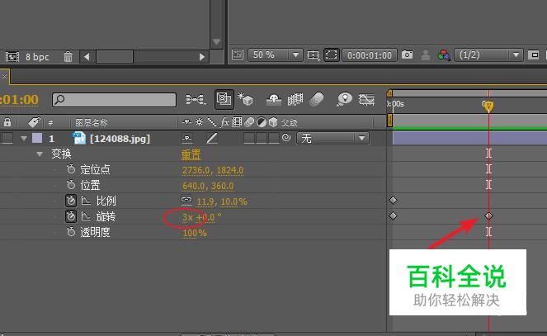Click the 640.0, 360.0 position value

[208, 186]
